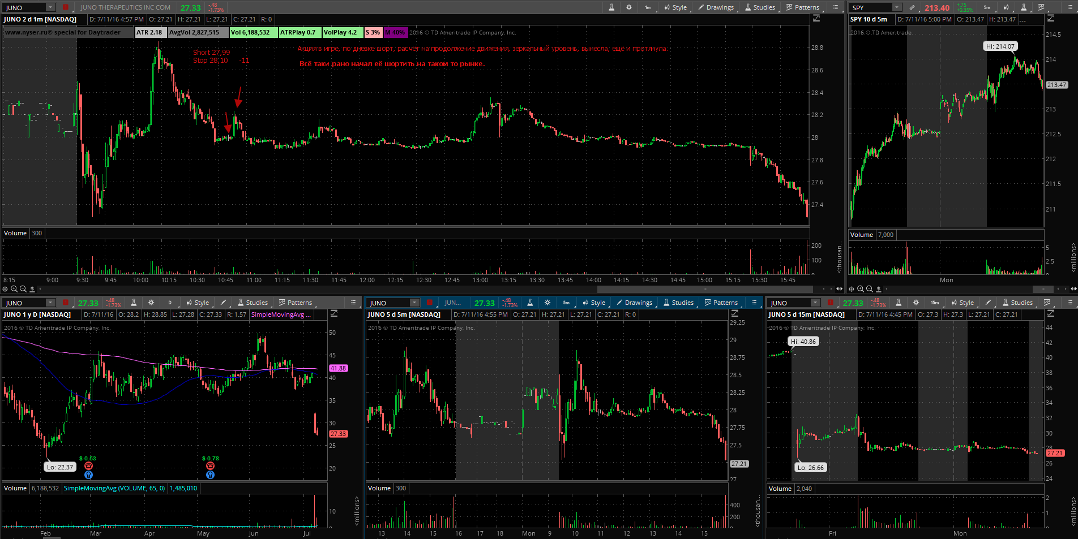Open chart settings gear on JUNO 1m chart

click(629, 7)
